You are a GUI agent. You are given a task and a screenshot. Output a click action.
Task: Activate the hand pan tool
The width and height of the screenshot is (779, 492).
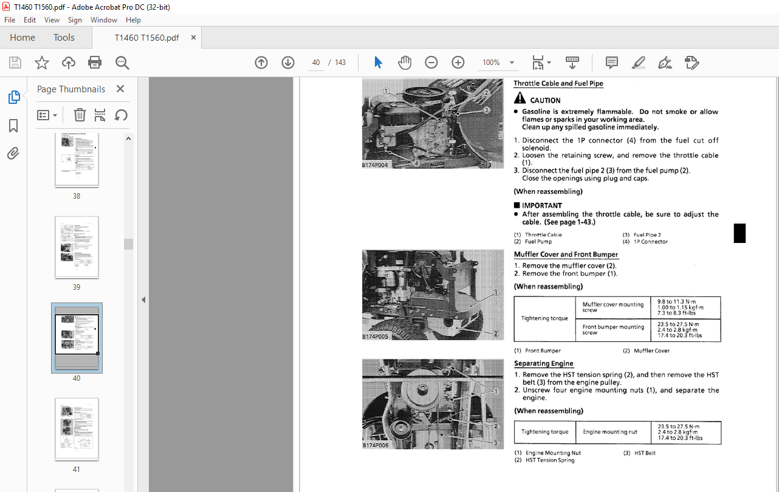[x=405, y=63]
